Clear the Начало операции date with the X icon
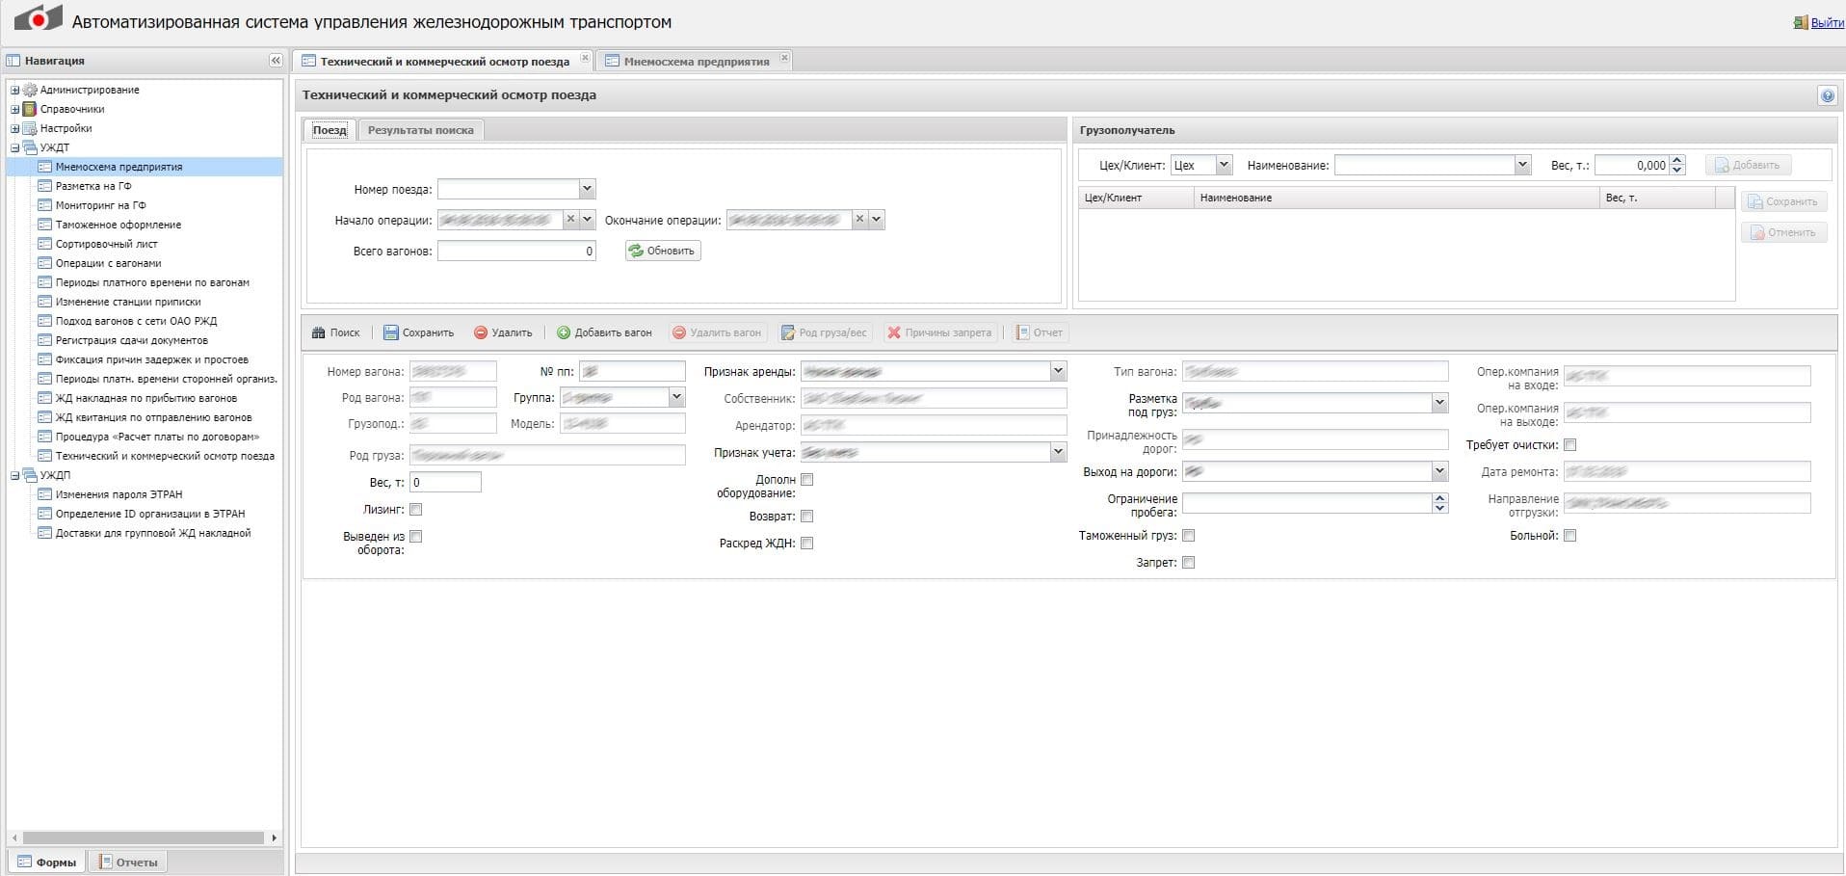 570,220
